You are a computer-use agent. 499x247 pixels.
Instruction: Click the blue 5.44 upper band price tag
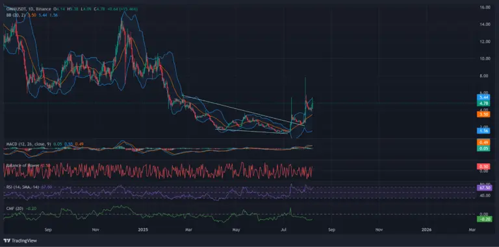[x=483, y=97]
